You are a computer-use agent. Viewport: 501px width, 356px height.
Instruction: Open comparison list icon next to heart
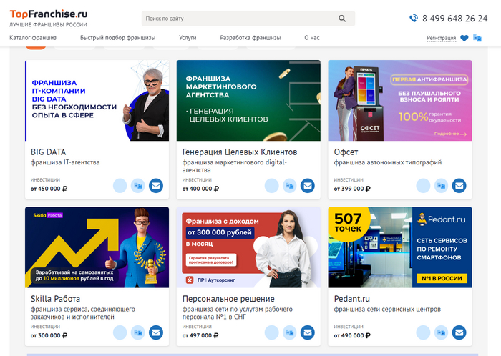tap(477, 38)
